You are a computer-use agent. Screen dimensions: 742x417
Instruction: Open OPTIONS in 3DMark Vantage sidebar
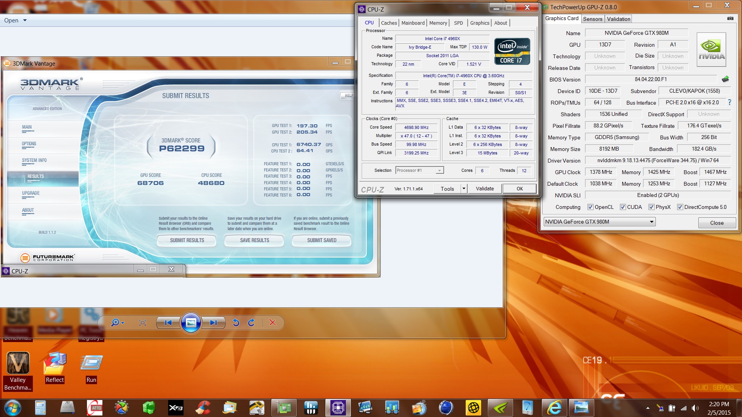pos(29,144)
